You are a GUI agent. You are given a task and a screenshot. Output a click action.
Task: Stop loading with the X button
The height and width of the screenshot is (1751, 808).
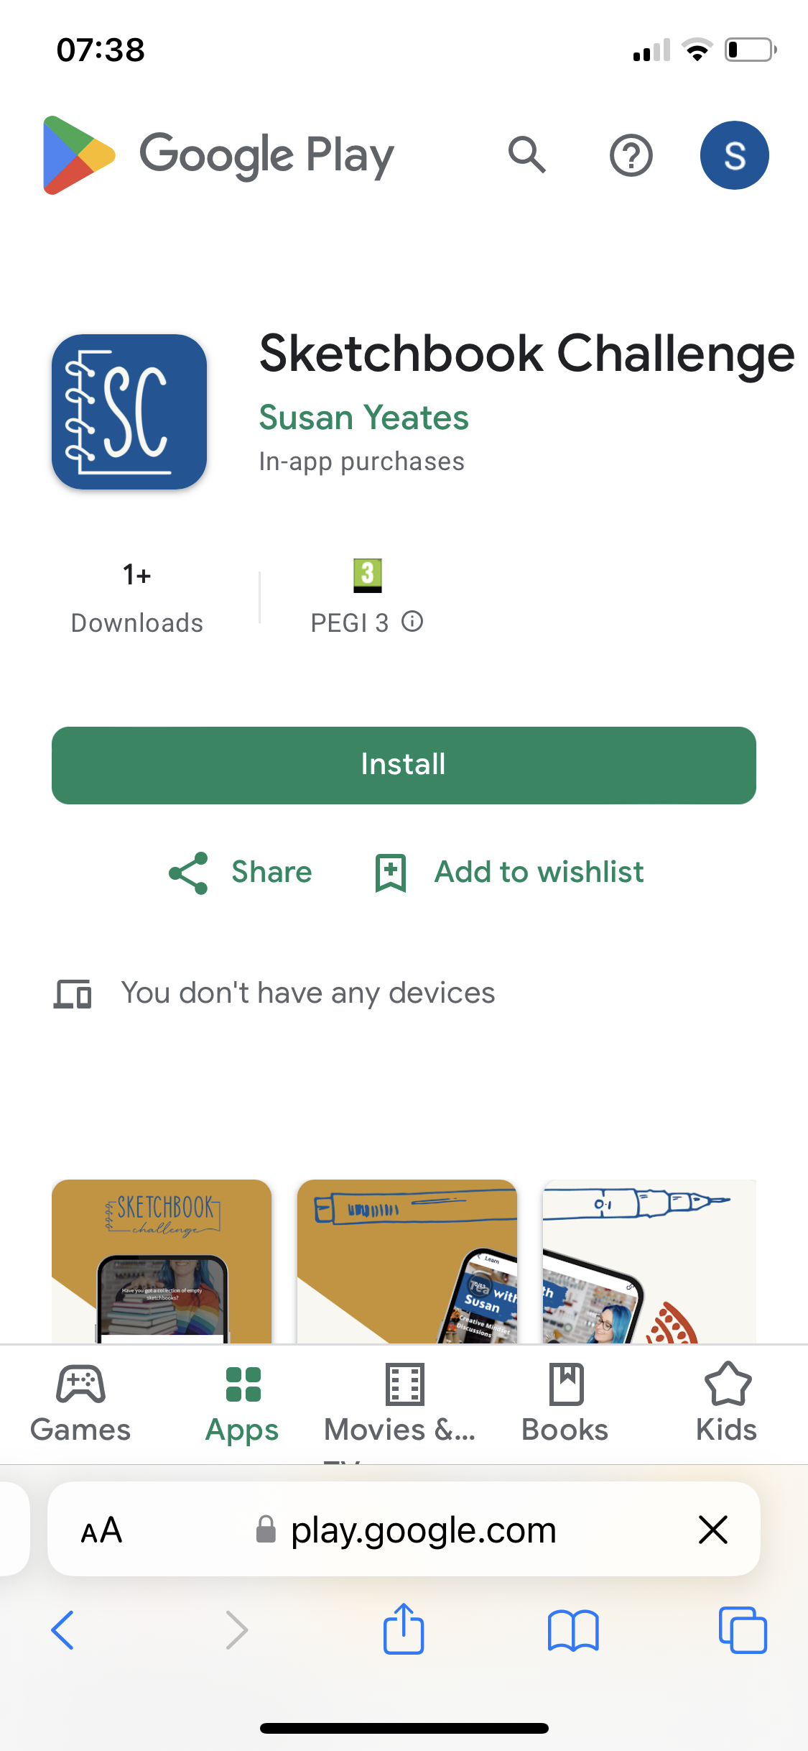point(713,1530)
